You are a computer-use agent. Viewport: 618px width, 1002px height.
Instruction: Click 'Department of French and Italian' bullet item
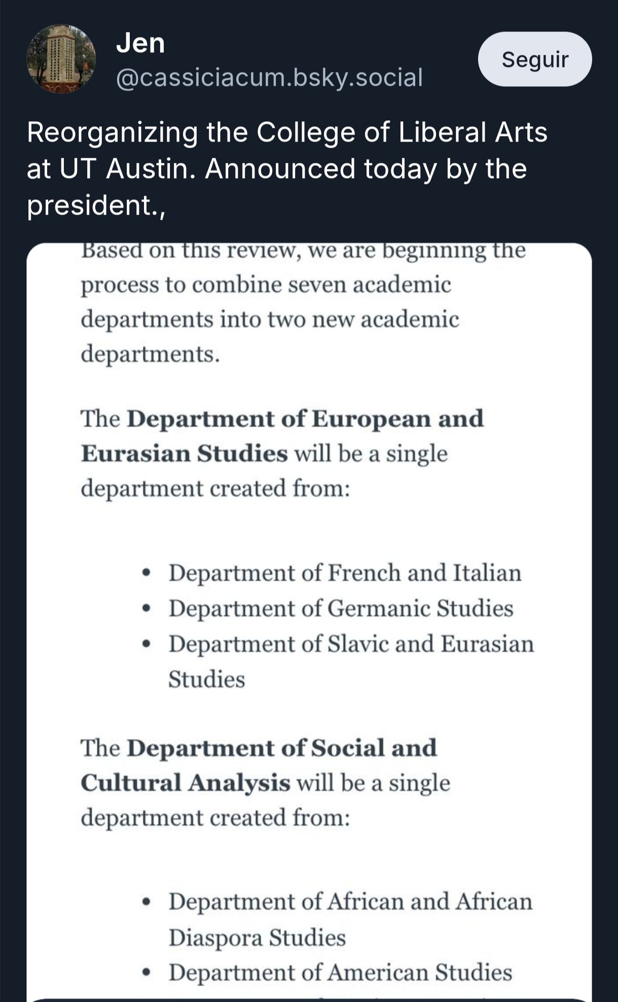click(345, 573)
